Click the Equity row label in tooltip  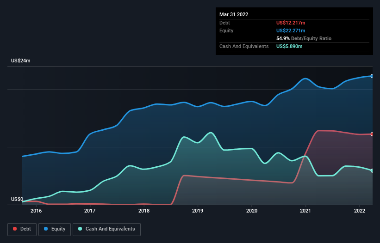[x=226, y=30]
